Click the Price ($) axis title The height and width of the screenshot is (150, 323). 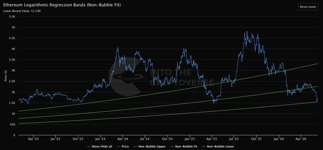coord(5,76)
